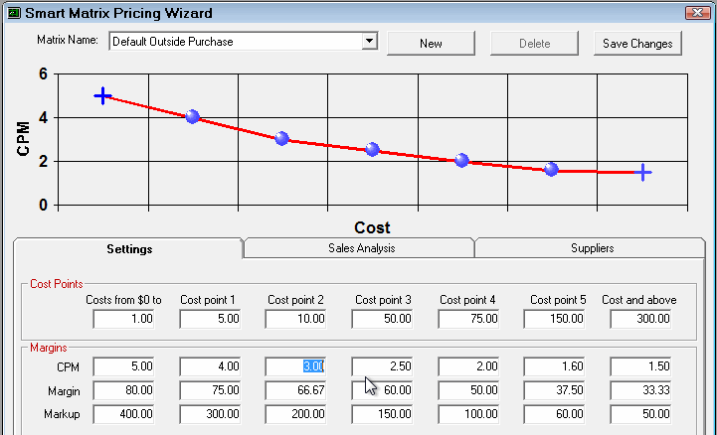This screenshot has width=717, height=435.
Task: Click the Matrix Name combo box text
Action: pyautogui.click(x=173, y=42)
